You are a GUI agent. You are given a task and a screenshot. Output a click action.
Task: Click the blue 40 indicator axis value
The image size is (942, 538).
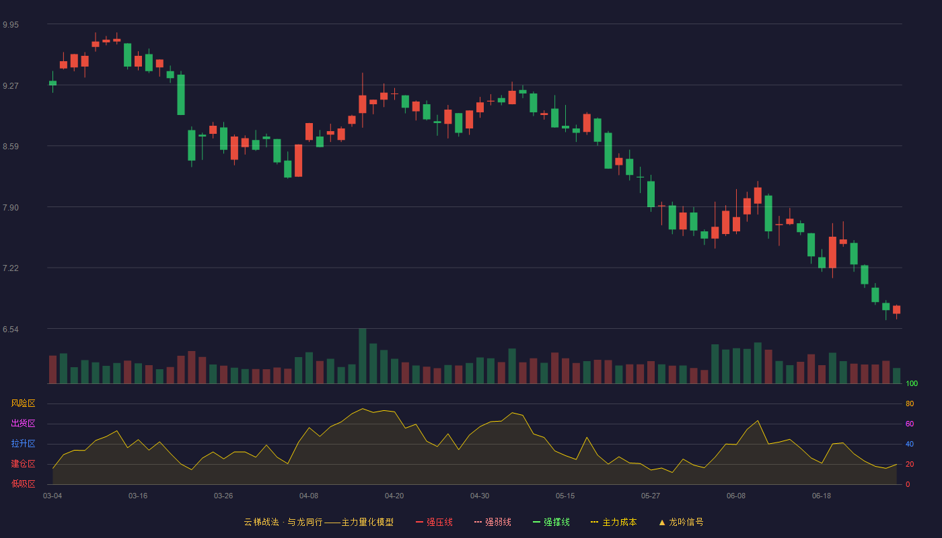coord(910,445)
